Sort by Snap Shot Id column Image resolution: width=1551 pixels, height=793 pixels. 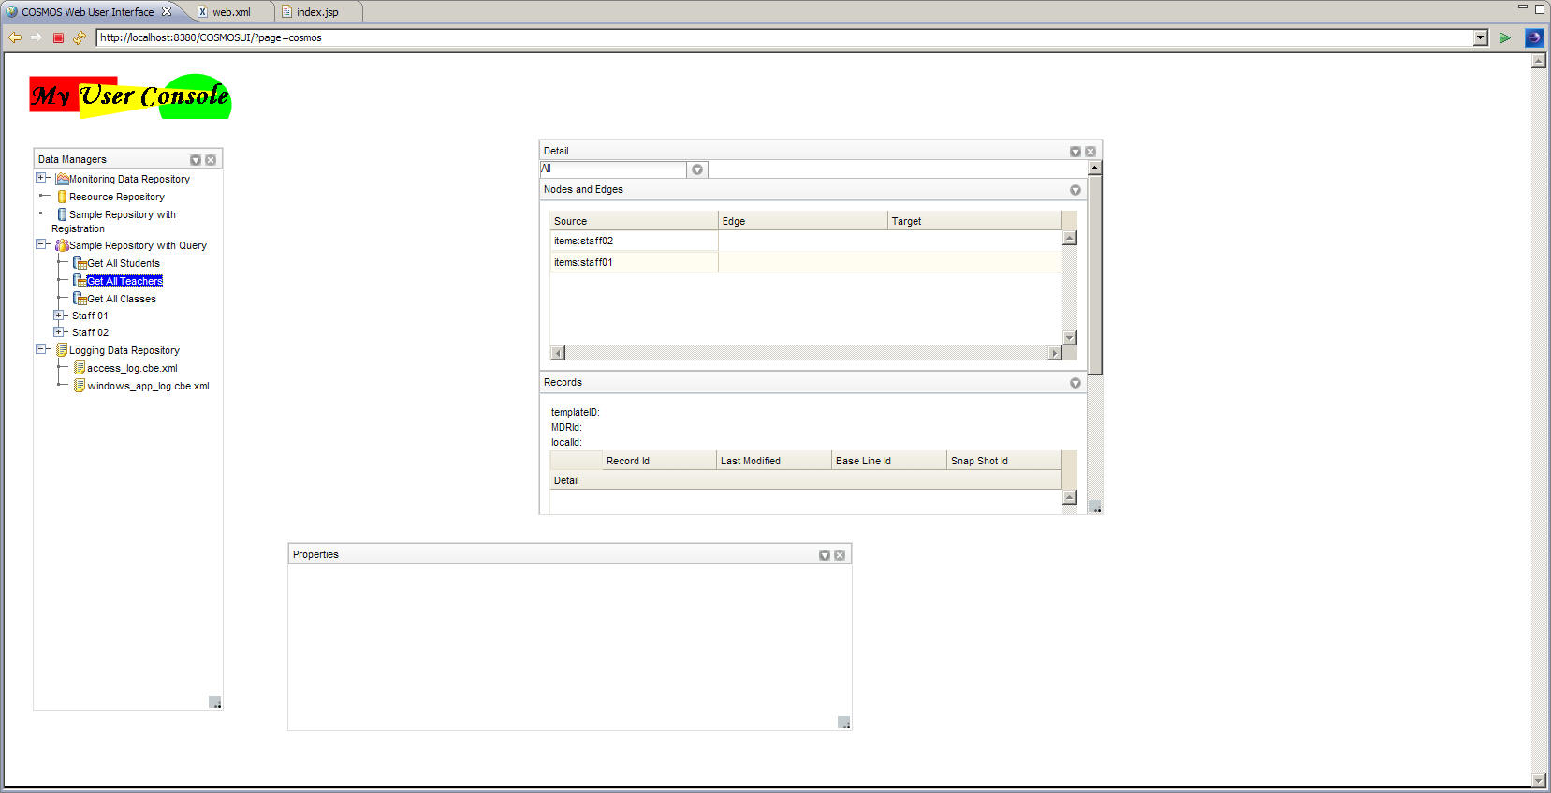click(x=1004, y=461)
